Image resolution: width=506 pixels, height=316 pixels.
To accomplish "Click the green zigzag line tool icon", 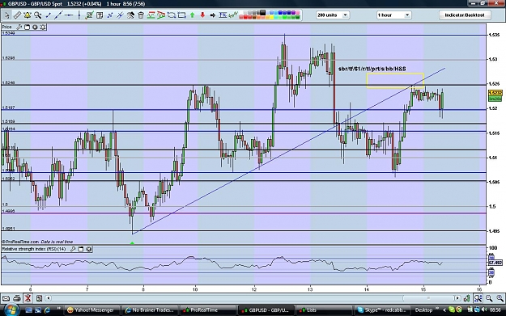I will [233, 15].
